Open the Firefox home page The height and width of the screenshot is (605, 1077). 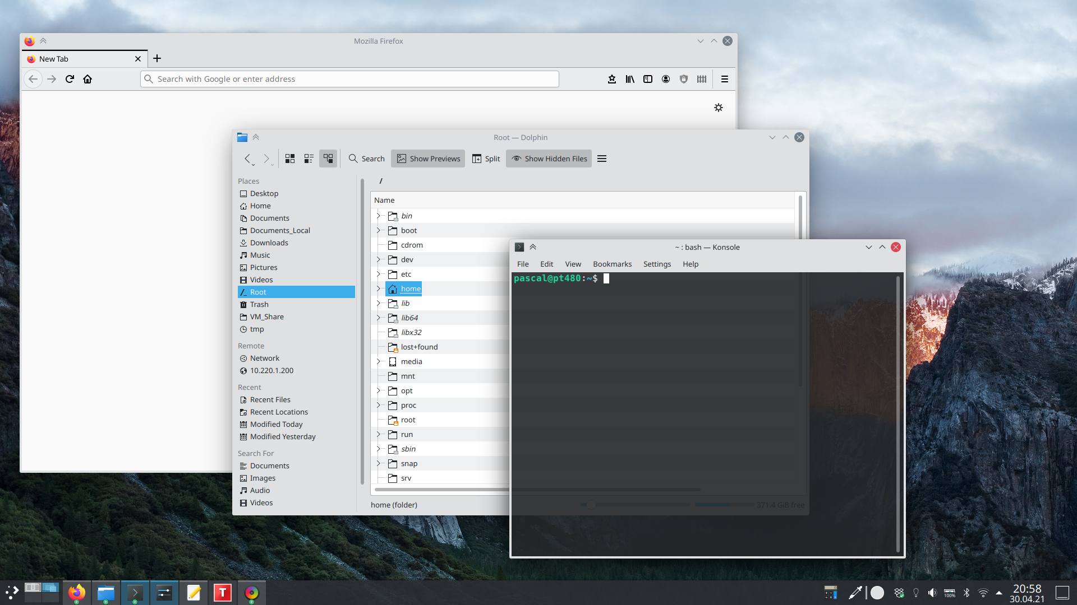coord(88,79)
